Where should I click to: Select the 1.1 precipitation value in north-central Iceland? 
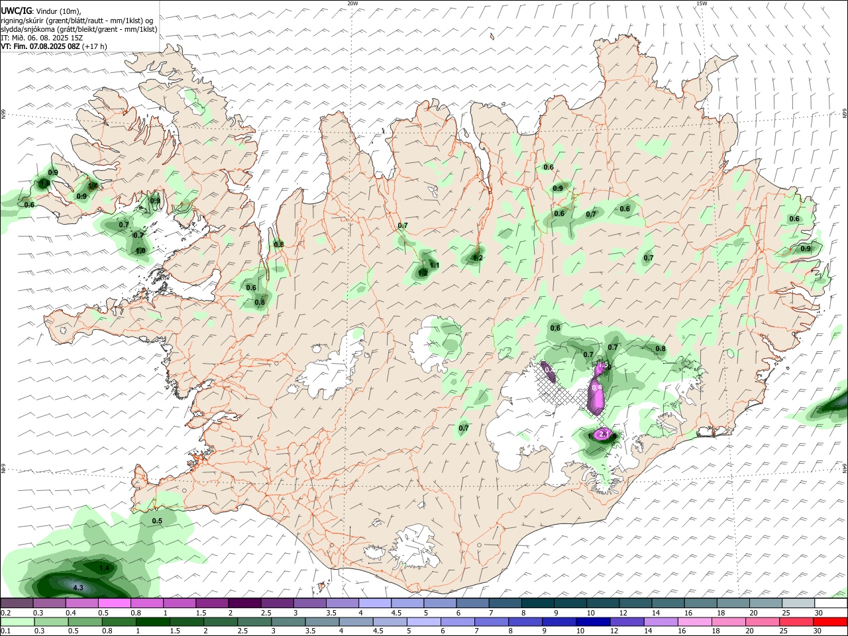pyautogui.click(x=435, y=266)
